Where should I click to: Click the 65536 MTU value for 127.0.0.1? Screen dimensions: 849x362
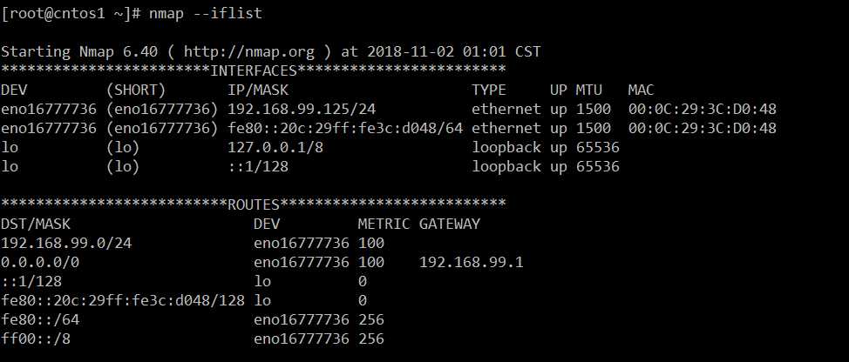click(x=597, y=147)
